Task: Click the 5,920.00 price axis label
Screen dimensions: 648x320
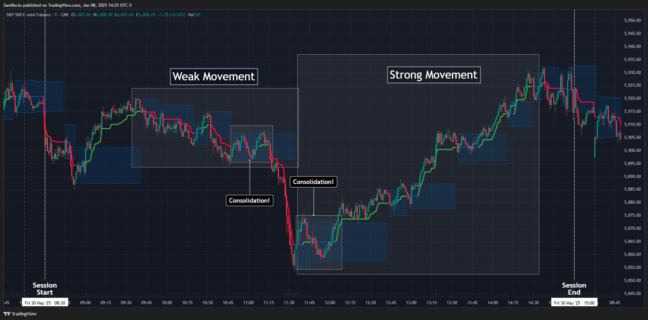Action: (x=632, y=98)
